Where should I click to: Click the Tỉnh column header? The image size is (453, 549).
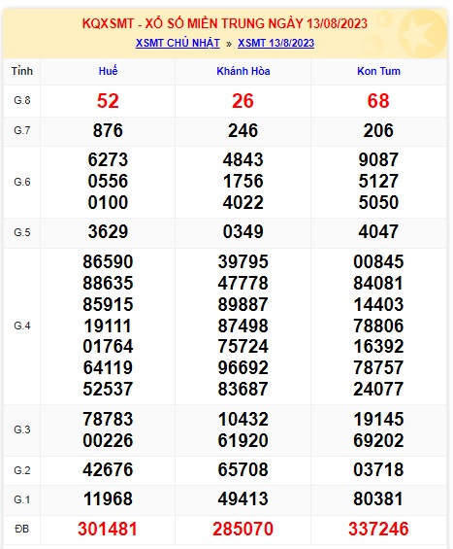pos(22,71)
